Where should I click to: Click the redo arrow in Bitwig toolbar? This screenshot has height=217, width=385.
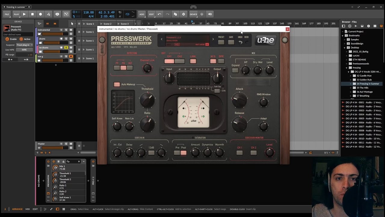click(x=167, y=14)
